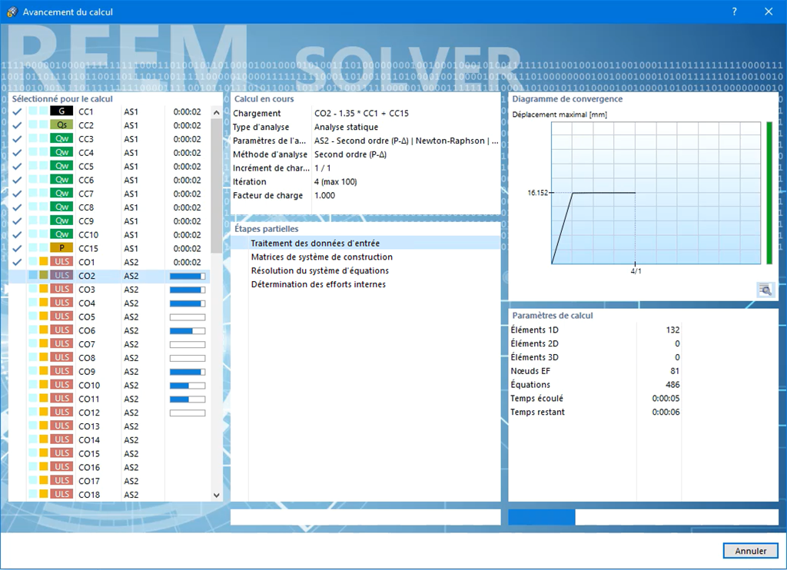Select the step Matrices de système de construction

point(322,257)
